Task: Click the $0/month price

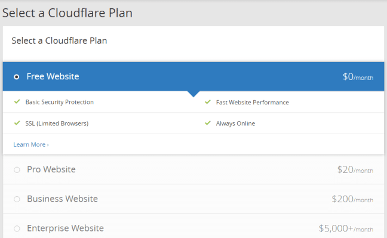Action: pos(358,77)
